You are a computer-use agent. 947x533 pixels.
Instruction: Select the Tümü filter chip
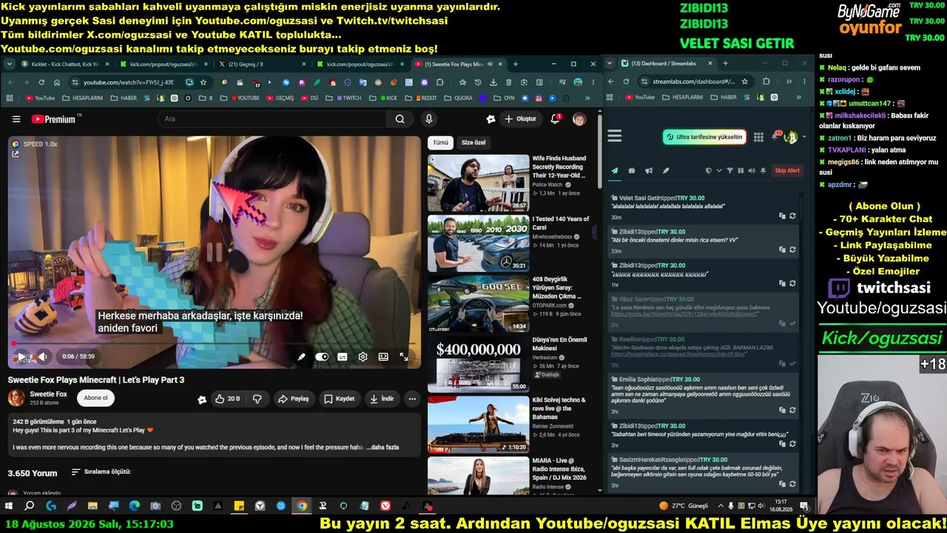(440, 142)
